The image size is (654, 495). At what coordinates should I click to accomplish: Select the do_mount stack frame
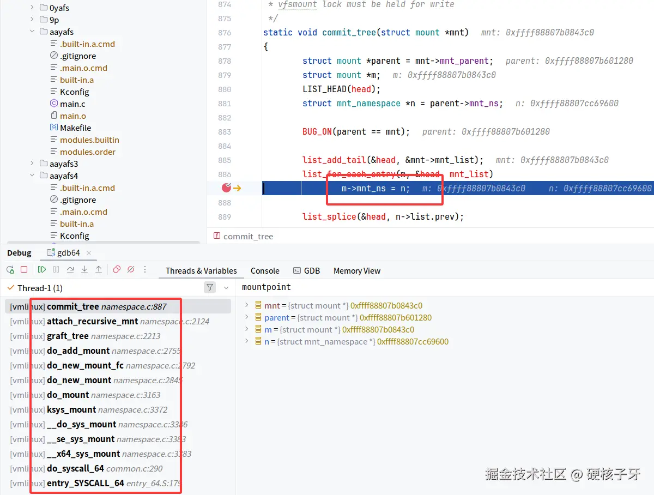118,395
